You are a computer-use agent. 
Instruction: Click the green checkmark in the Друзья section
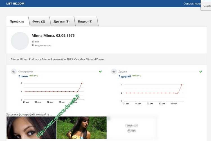(x=201, y=72)
